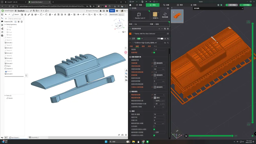
Task: Add a filament with the plus icon
Action: (x=159, y=29)
